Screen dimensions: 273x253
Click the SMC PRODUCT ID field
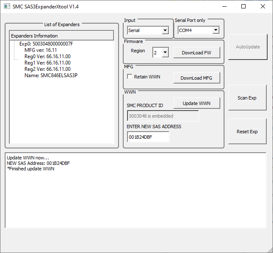point(162,116)
